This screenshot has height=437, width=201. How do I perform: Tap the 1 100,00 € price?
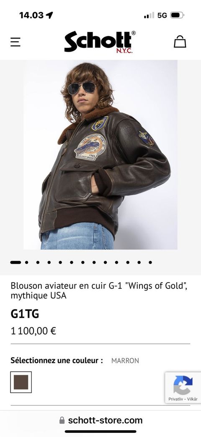pos(33,331)
